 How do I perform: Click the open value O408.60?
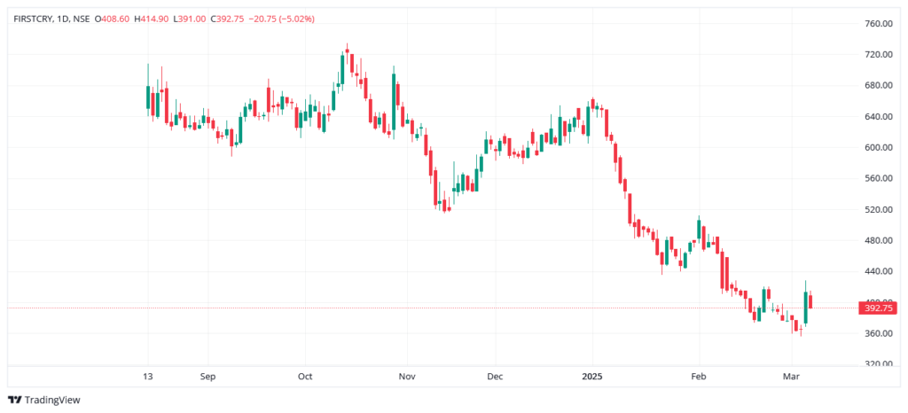click(113, 19)
